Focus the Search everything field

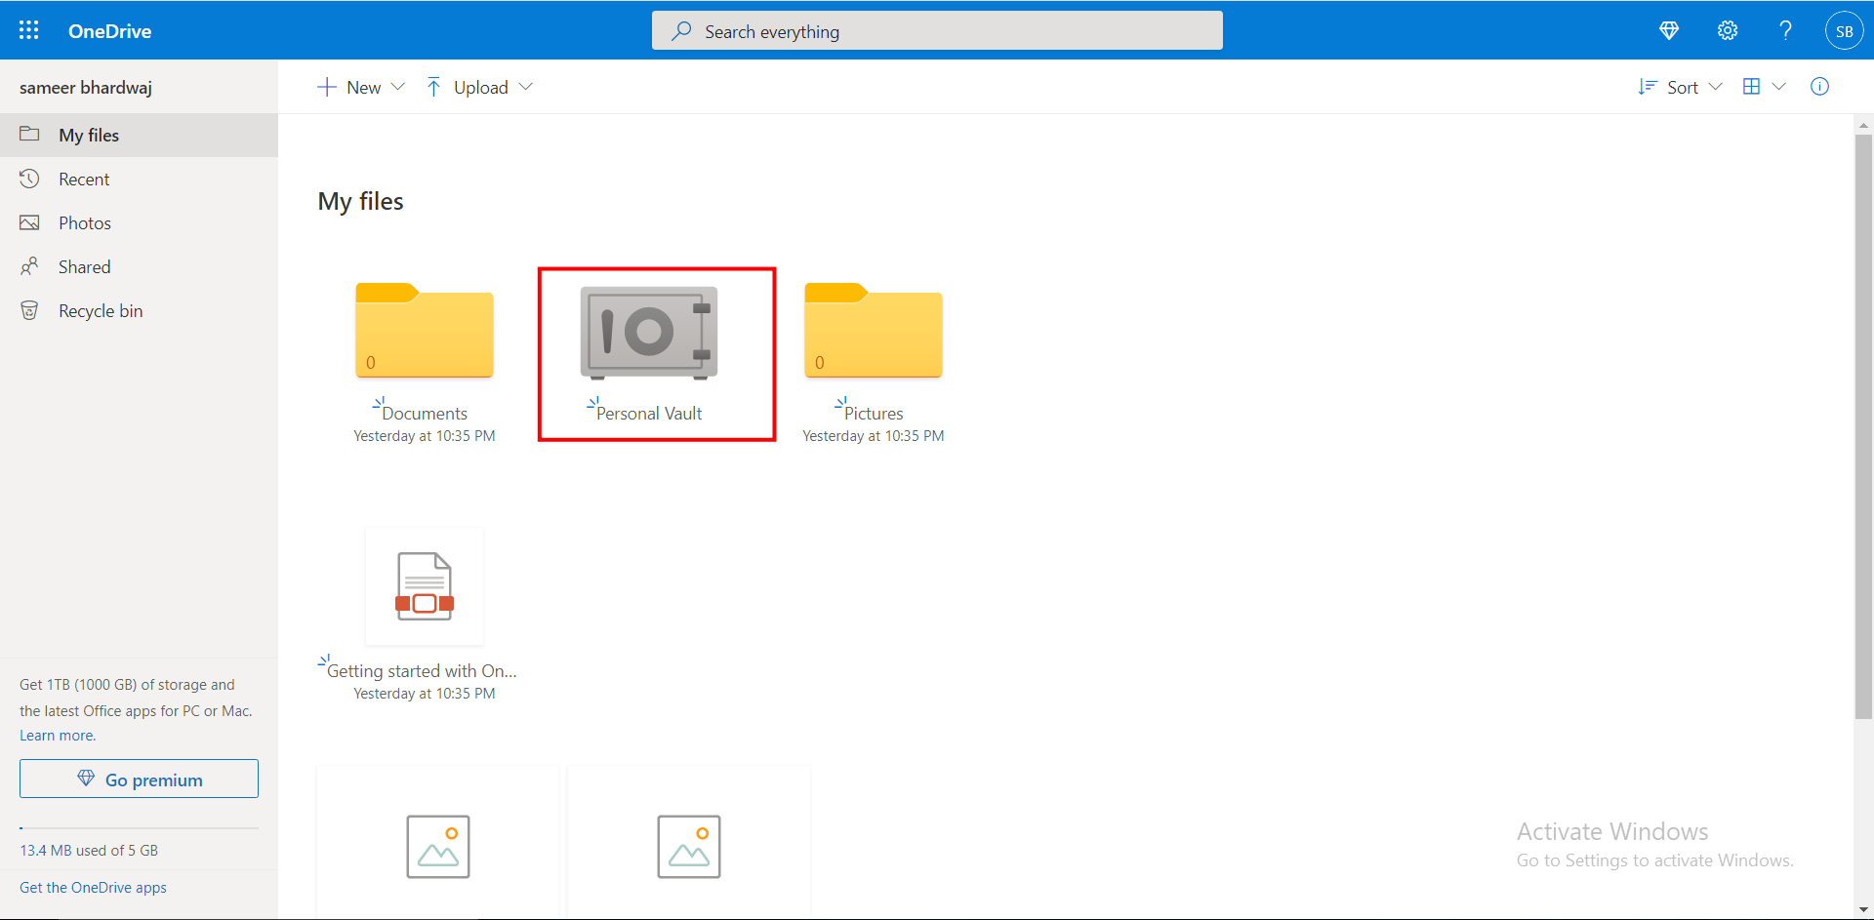coord(937,30)
